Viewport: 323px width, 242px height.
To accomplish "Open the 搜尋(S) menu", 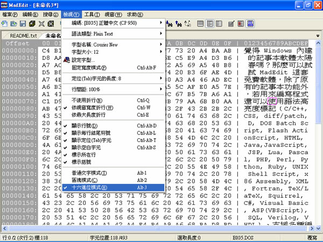I will 51,15.
